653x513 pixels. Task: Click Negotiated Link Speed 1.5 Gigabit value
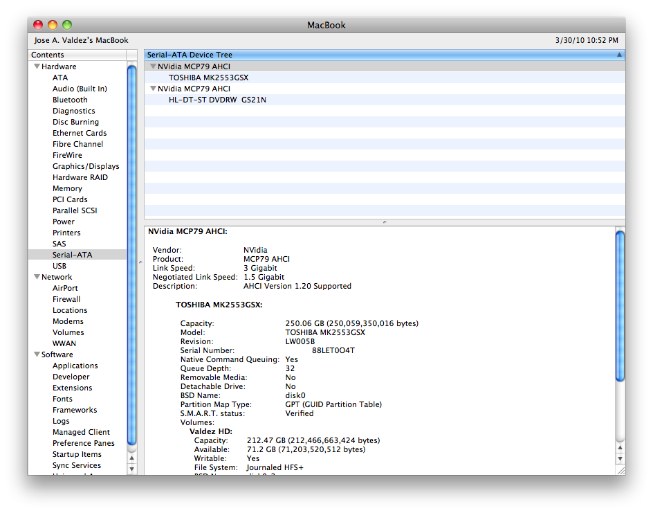[x=264, y=277]
